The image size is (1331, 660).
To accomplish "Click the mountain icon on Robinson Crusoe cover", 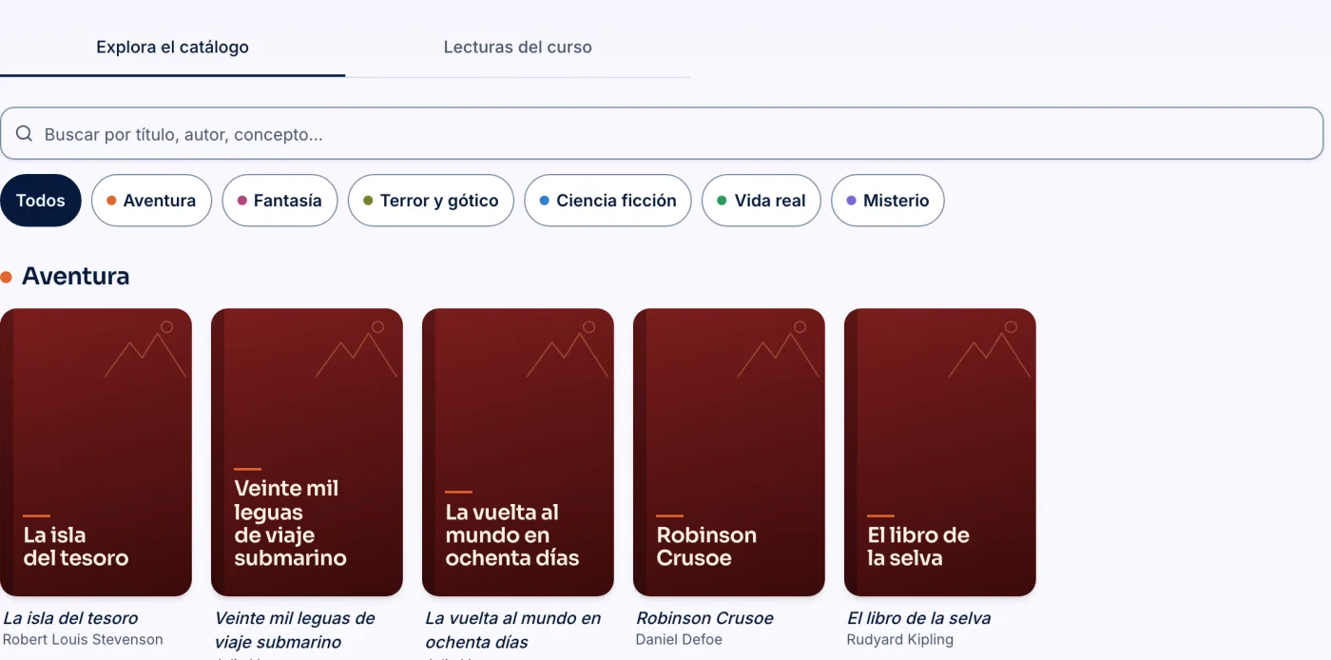I will tap(779, 349).
